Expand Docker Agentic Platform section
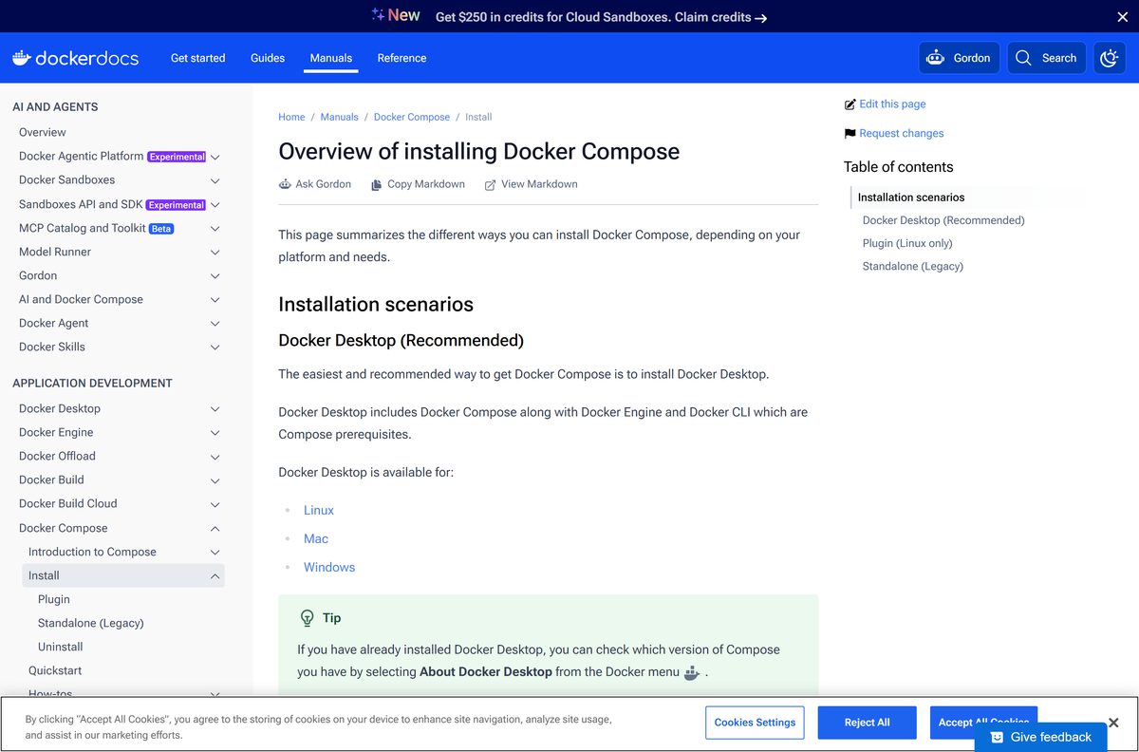 [215, 157]
